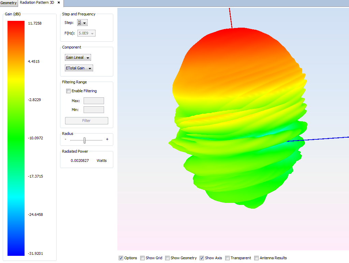Screen dimensions: 349x263
Task: Expand the Gain Lineal component dropdown
Action: (78, 58)
